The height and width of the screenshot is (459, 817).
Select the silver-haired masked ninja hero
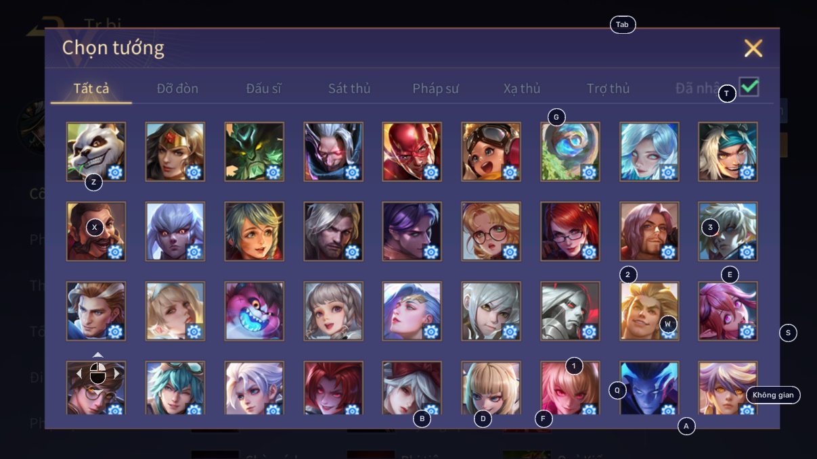(333, 151)
